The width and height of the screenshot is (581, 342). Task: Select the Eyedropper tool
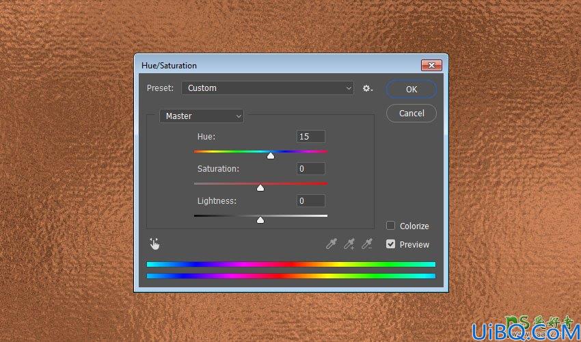(331, 244)
